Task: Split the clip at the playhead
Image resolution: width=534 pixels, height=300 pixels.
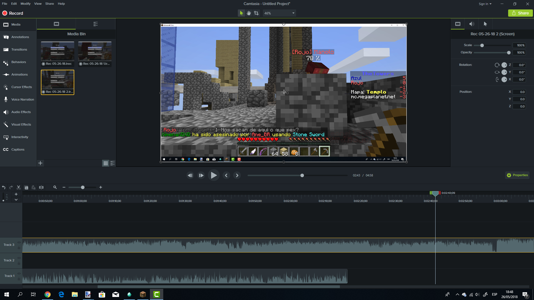Action: (41, 187)
